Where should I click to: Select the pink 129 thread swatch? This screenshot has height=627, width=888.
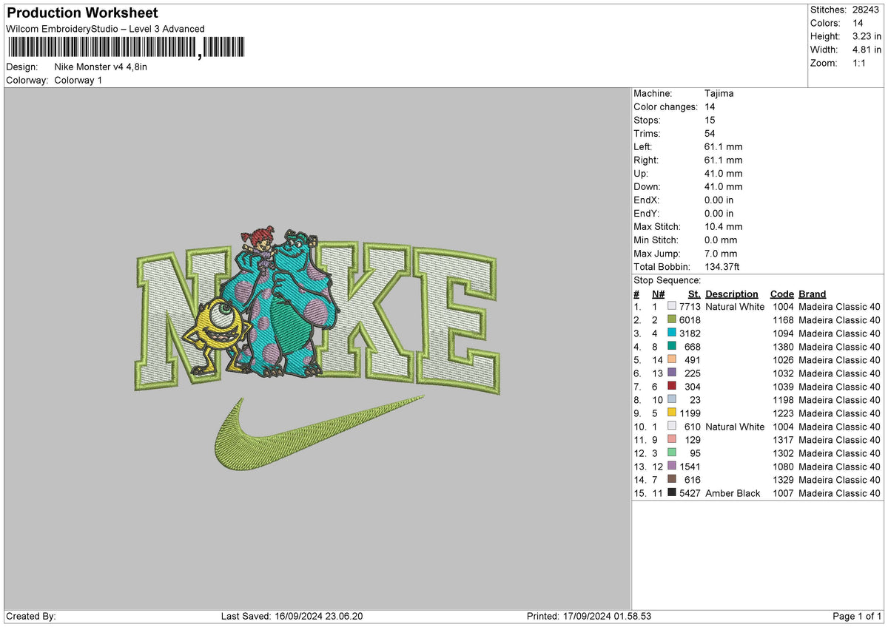673,440
